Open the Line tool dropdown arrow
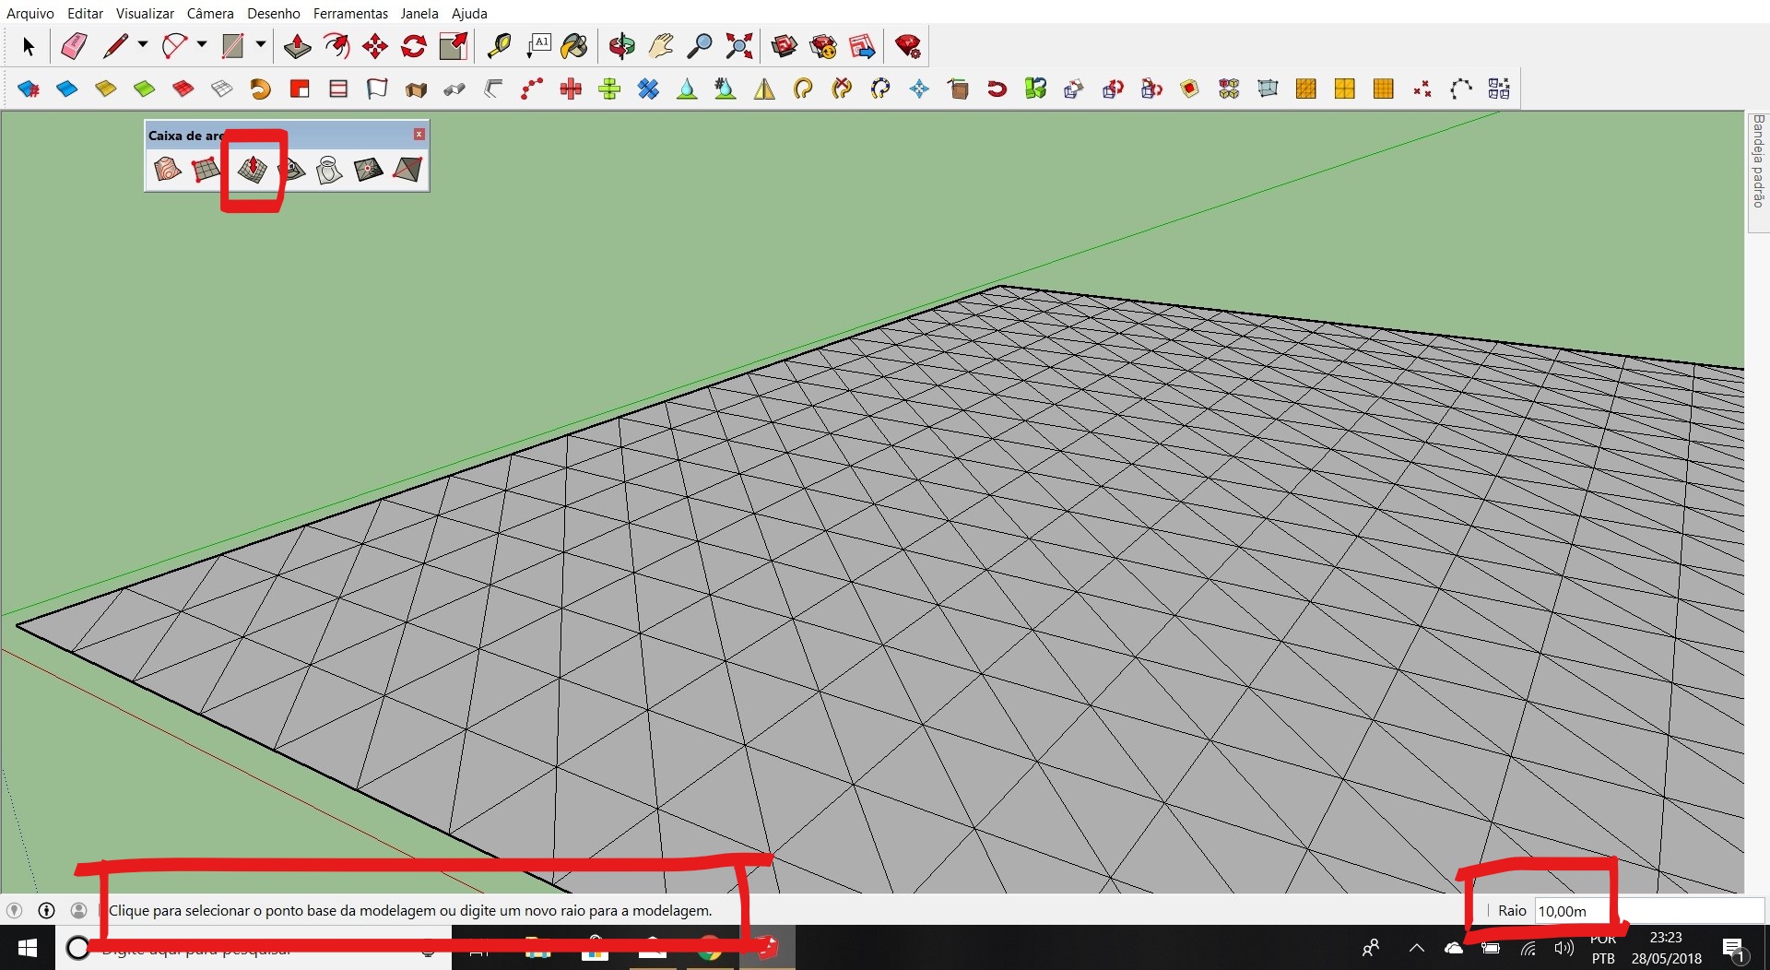The image size is (1770, 970). point(143,44)
